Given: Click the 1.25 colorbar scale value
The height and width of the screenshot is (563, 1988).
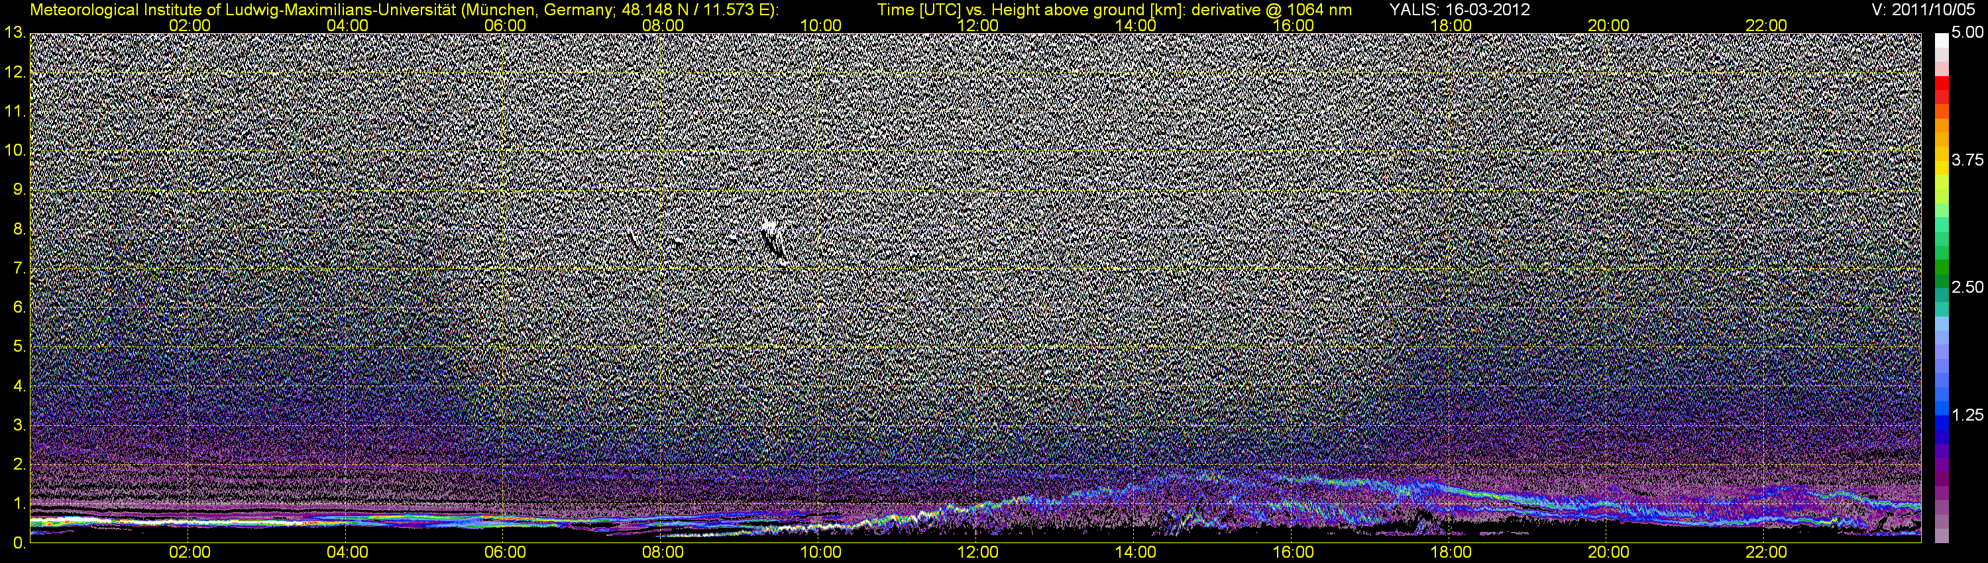Looking at the screenshot, I should [1966, 416].
